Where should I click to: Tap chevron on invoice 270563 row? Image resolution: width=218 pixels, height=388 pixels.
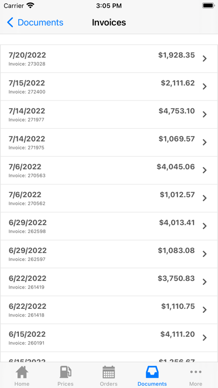click(x=205, y=171)
